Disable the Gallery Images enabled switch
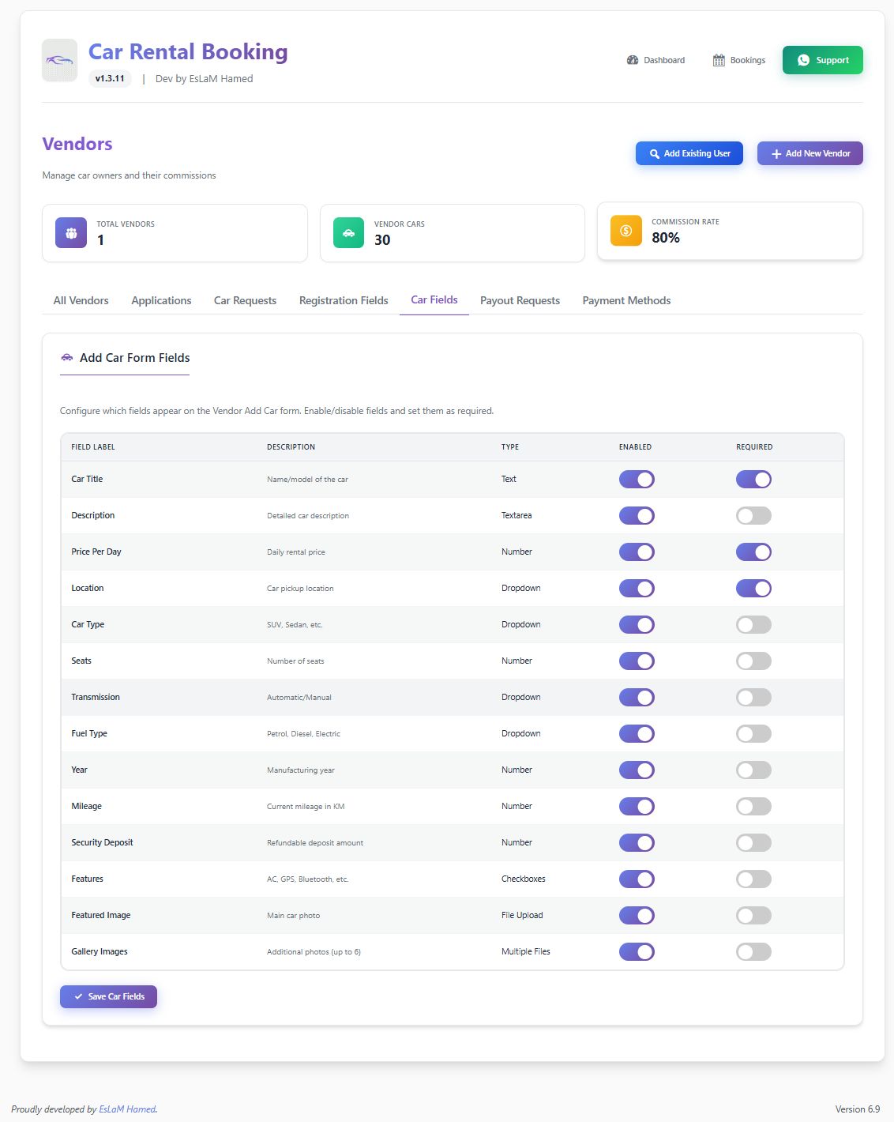Viewport: 894px width, 1122px height. (637, 952)
